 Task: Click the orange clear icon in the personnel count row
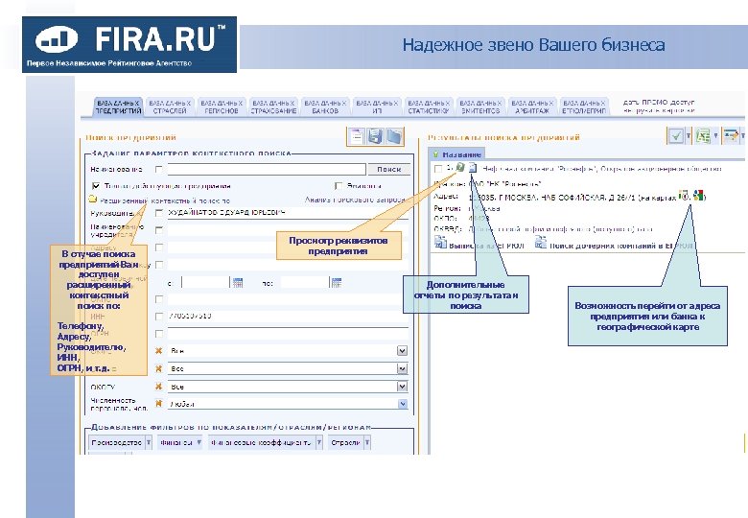(x=159, y=404)
